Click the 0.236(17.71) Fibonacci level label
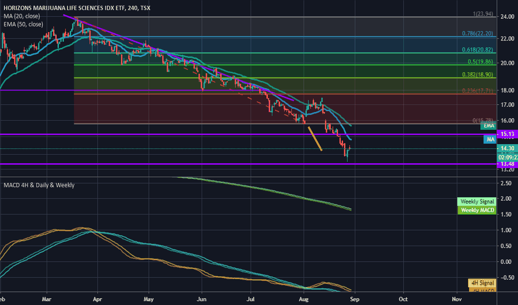 pyautogui.click(x=477, y=91)
